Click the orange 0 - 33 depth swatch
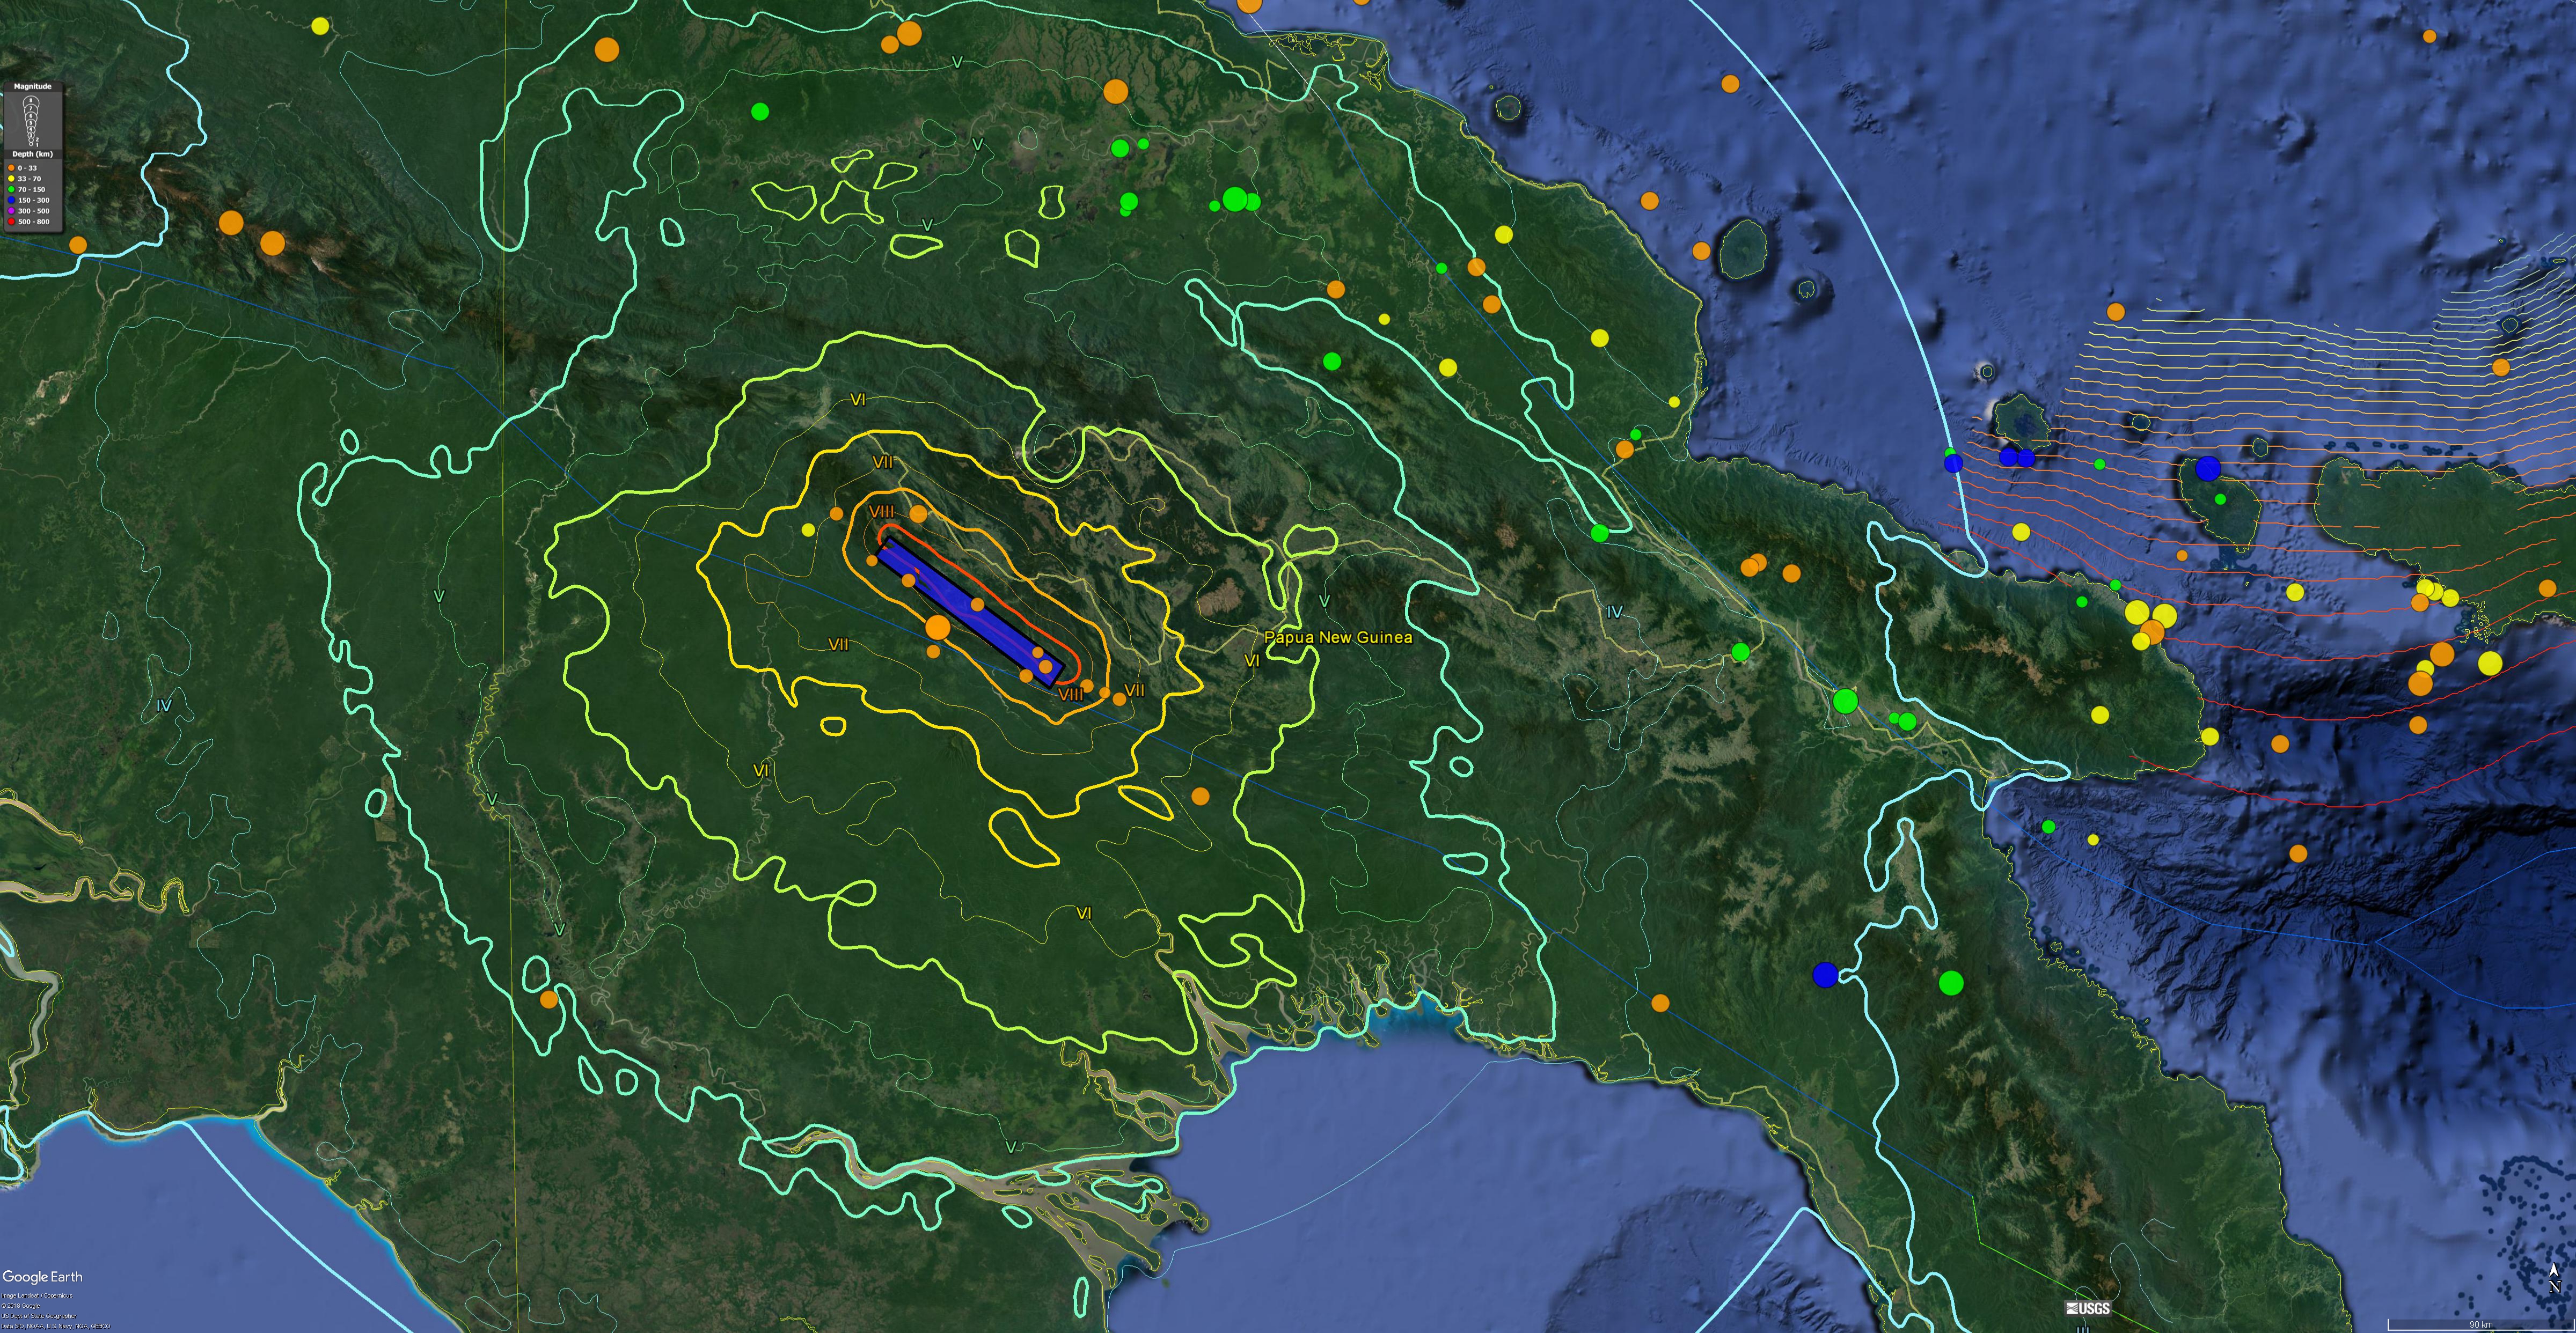2576x1333 pixels. point(11,168)
